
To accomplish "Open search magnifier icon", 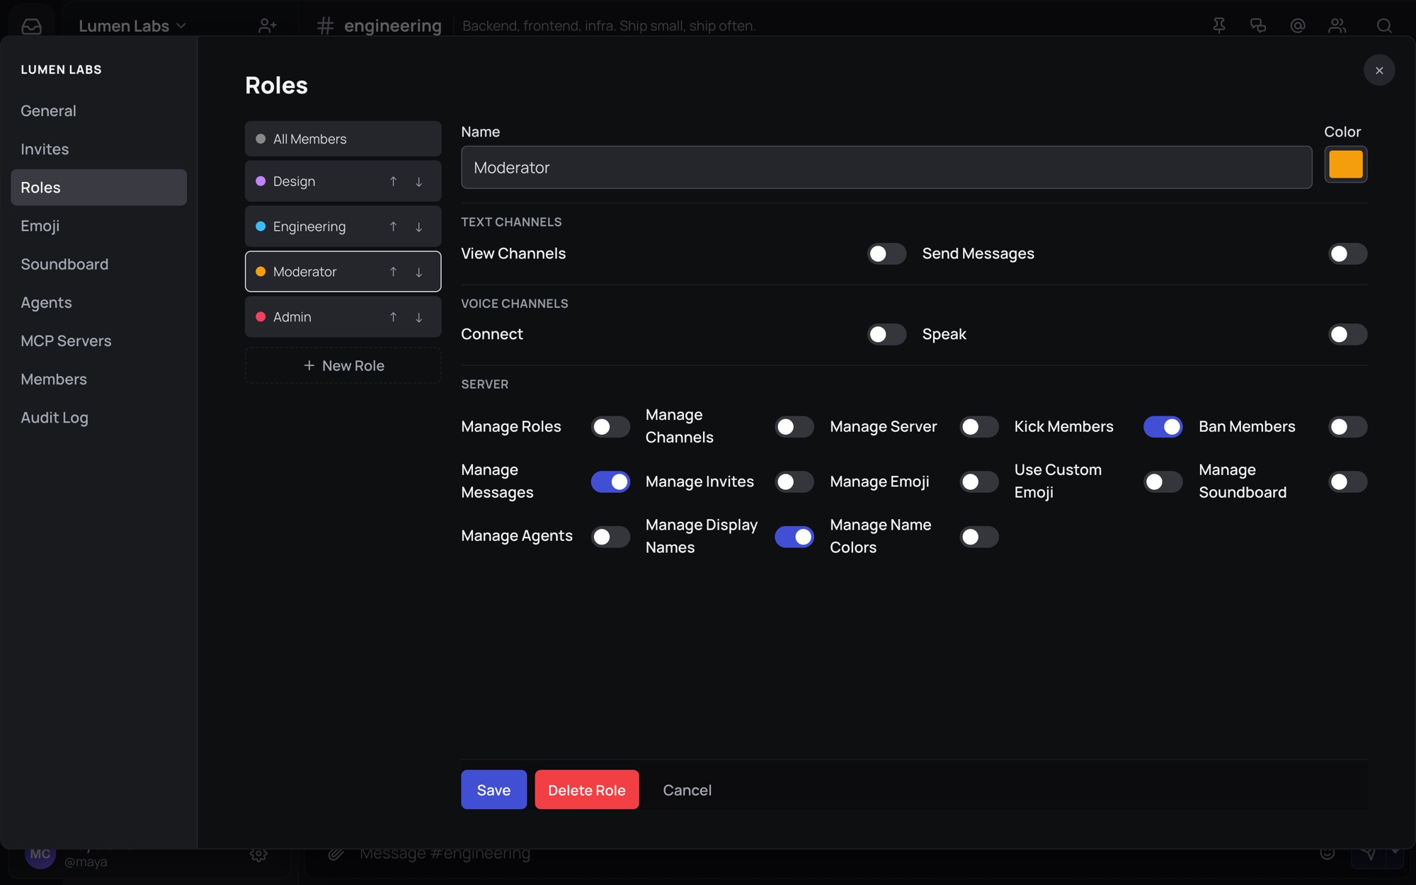I will pyautogui.click(x=1384, y=26).
